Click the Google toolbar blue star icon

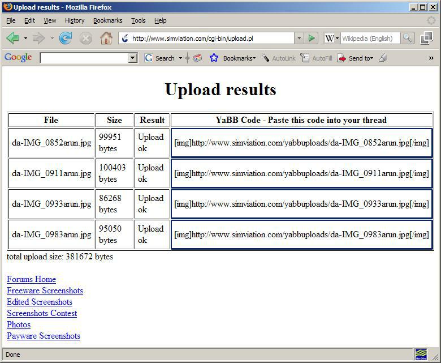point(214,58)
